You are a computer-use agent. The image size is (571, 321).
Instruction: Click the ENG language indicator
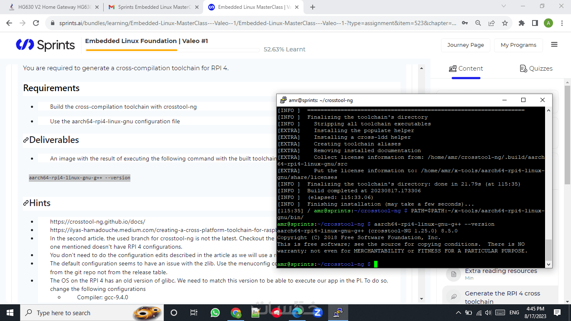514,313
